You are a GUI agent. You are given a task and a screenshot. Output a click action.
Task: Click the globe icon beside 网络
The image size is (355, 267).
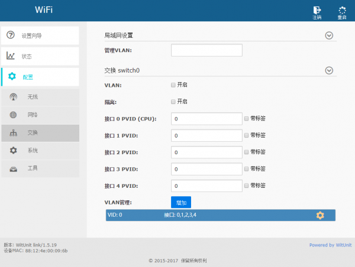coord(13,115)
